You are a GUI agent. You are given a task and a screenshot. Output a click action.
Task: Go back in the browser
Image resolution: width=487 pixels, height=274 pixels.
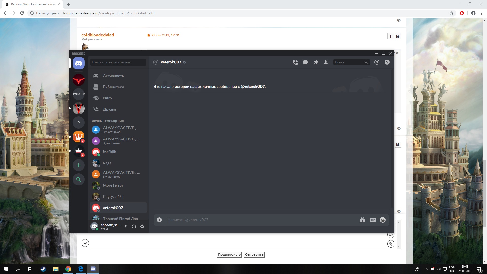[x=6, y=13]
